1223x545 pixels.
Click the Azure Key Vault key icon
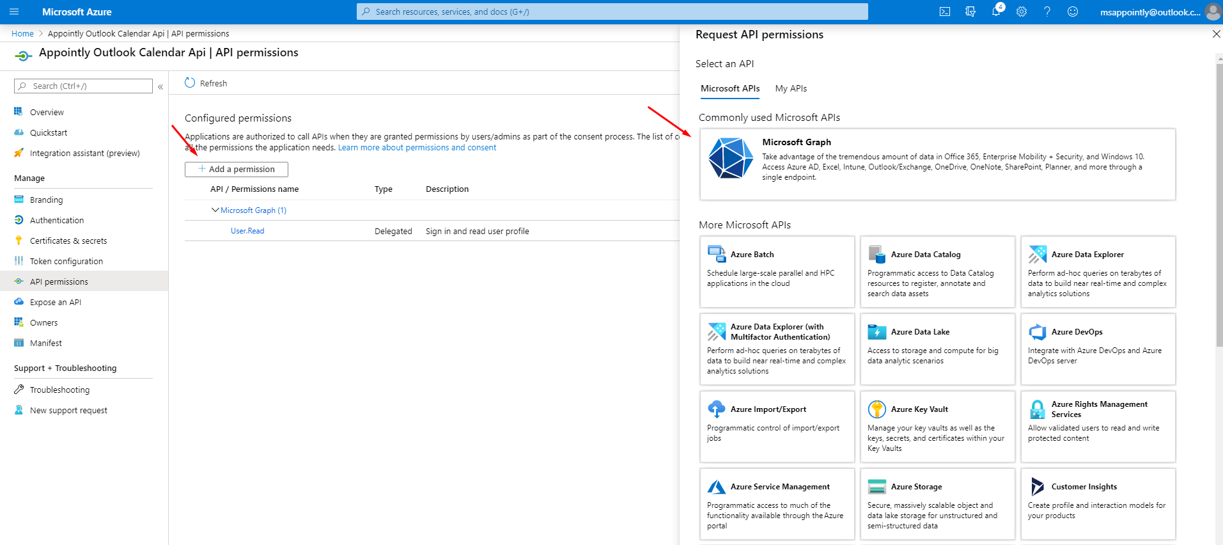click(877, 409)
